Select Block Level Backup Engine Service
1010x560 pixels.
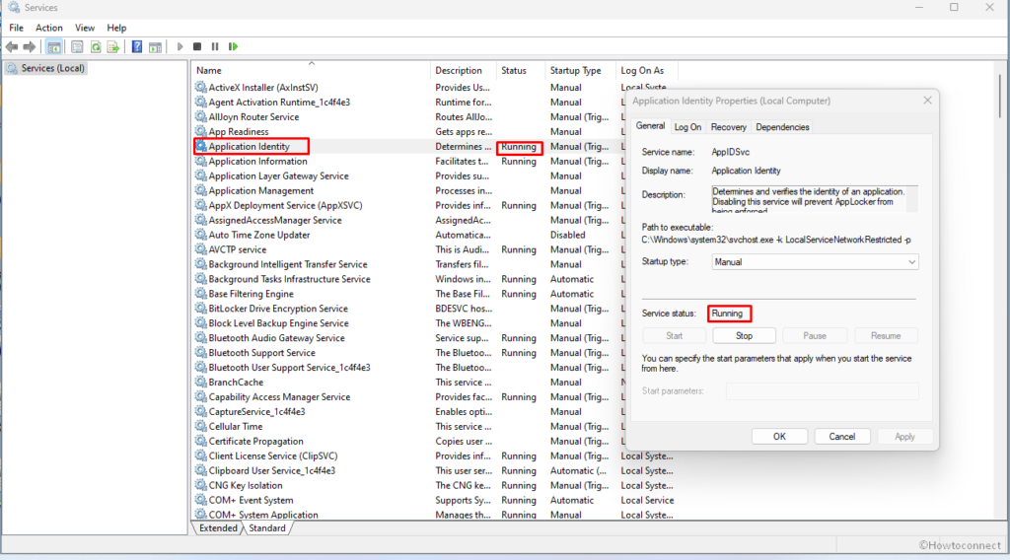[x=278, y=323]
